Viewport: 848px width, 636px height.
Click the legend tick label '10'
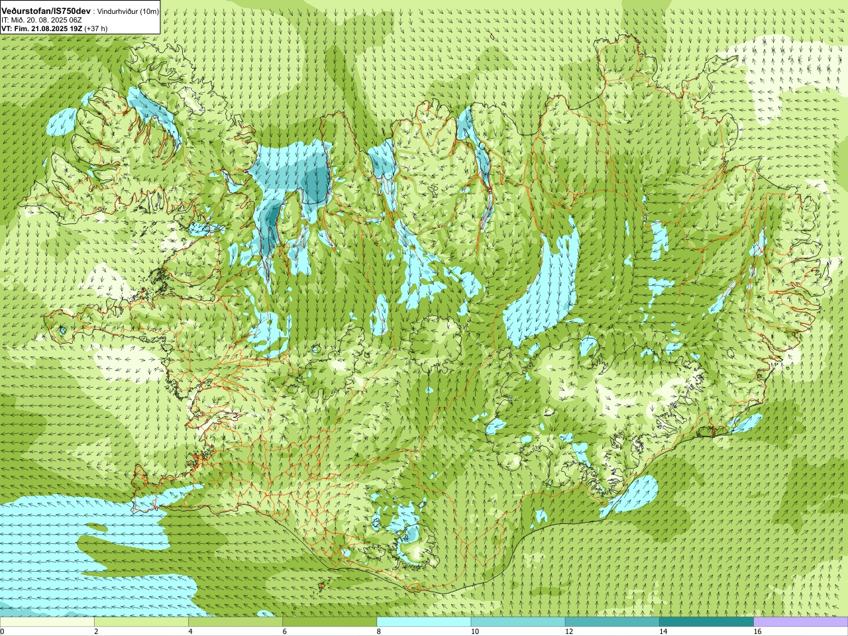pos(475,631)
